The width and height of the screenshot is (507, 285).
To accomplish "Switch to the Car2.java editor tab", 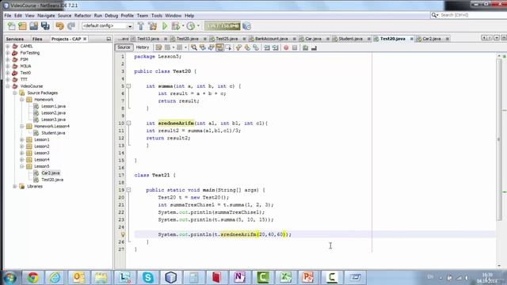I will (x=431, y=39).
